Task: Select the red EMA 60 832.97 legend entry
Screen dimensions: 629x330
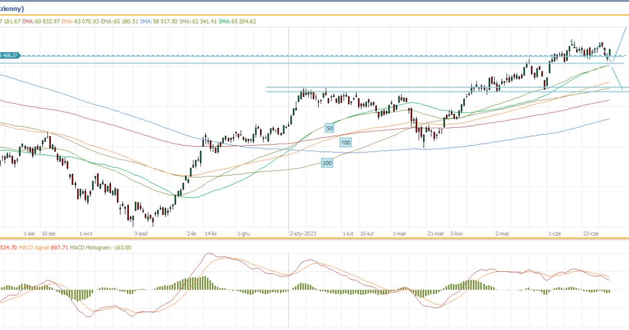Action: point(41,21)
